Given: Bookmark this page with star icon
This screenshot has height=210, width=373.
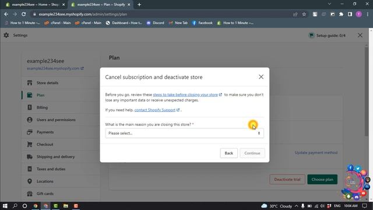Looking at the screenshot, I should pyautogui.click(x=304, y=14).
